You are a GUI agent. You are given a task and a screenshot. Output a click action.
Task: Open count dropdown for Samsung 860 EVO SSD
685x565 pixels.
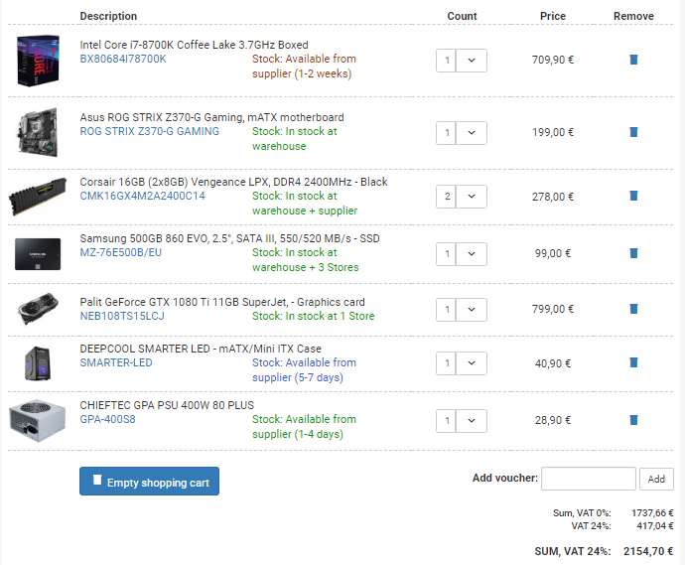pos(472,254)
